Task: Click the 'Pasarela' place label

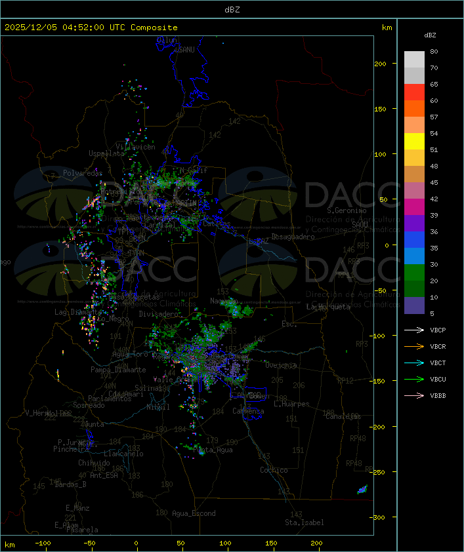Action: 82,530
